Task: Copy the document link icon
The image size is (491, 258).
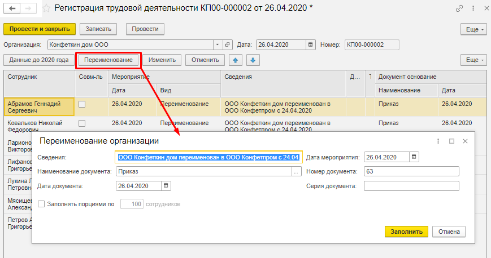Action: 459,9
